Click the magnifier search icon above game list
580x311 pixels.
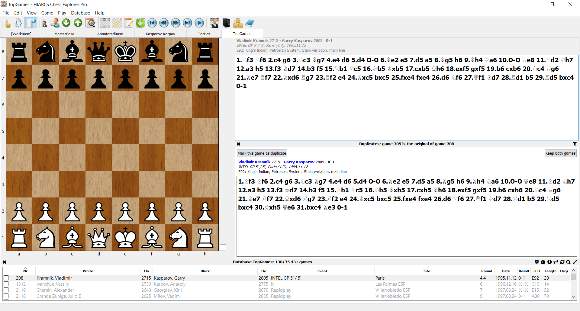[568, 262]
